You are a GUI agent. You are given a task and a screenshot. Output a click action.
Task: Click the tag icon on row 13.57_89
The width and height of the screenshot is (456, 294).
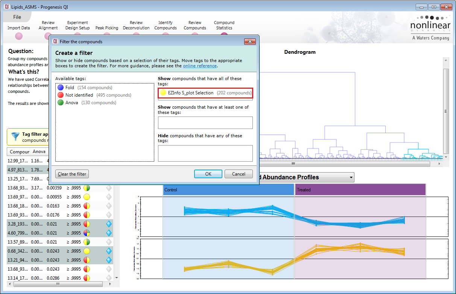(87, 242)
